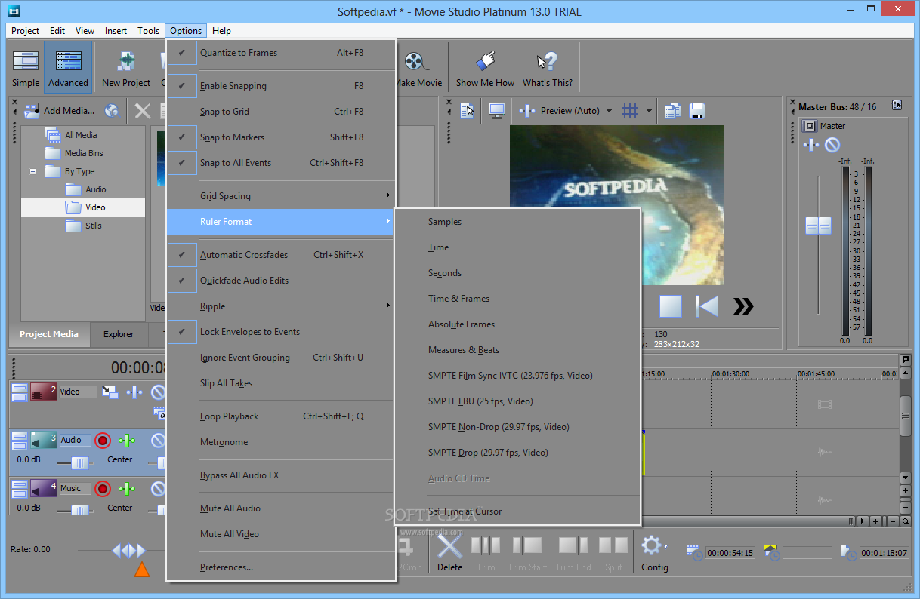Screen dimensions: 920x599
Task: Open Master Bus audio properties icon
Action: point(897,106)
